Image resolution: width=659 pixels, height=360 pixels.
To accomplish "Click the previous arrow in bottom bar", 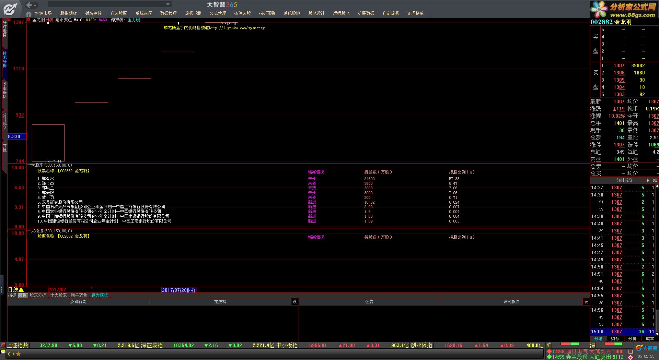I will (x=9, y=354).
